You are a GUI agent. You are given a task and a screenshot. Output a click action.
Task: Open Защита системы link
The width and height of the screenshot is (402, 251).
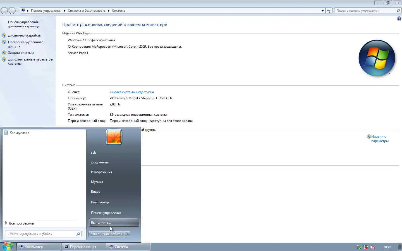21,52
